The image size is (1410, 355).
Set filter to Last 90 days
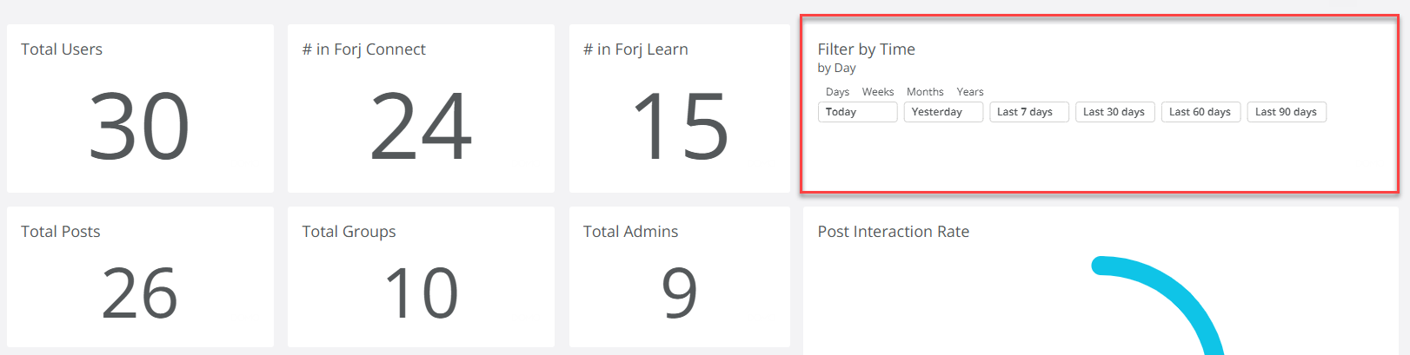tap(1287, 112)
